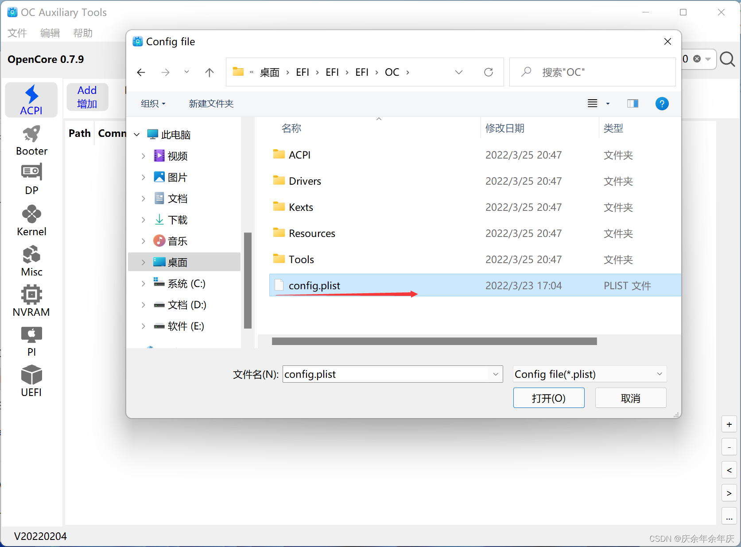The height and width of the screenshot is (547, 741).
Task: Change the file view layout
Action: click(x=593, y=104)
